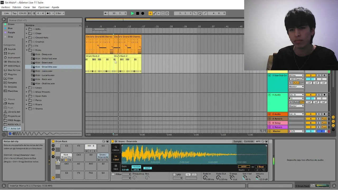338x190 pixels.
Task: Toggle Automation Arm icon
Action: (x=154, y=13)
